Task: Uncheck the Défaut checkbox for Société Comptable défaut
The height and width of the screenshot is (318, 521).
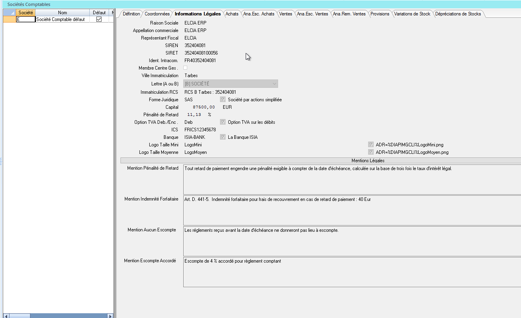Action: pos(98,19)
